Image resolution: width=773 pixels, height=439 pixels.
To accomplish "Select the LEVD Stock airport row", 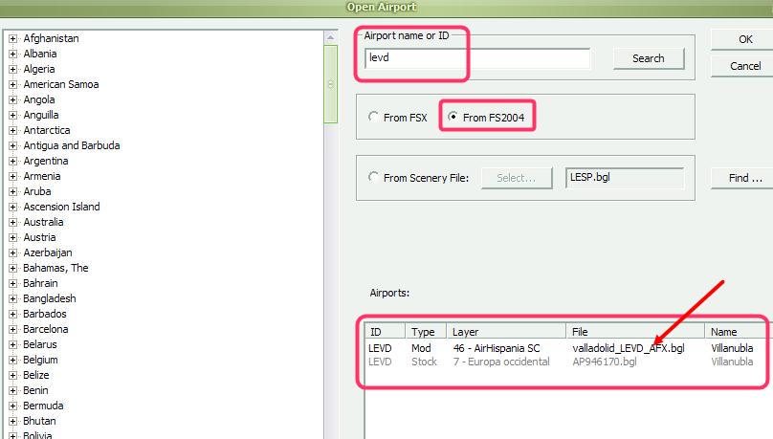I will pos(536,362).
